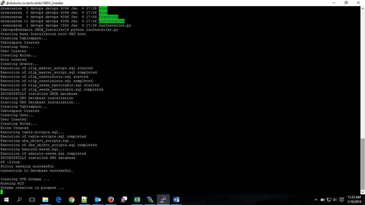The image size is (365, 205).
Task: Click the green terminal cursor block
Action: click(x=2, y=192)
